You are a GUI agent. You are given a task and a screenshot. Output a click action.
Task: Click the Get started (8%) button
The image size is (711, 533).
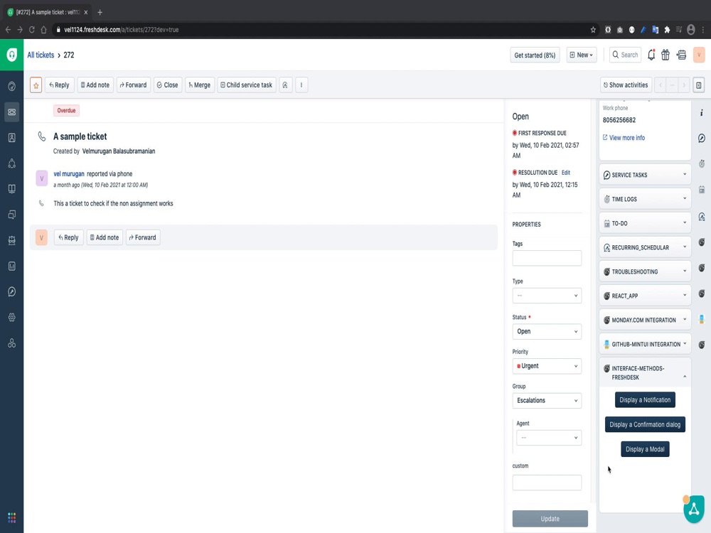coord(535,55)
